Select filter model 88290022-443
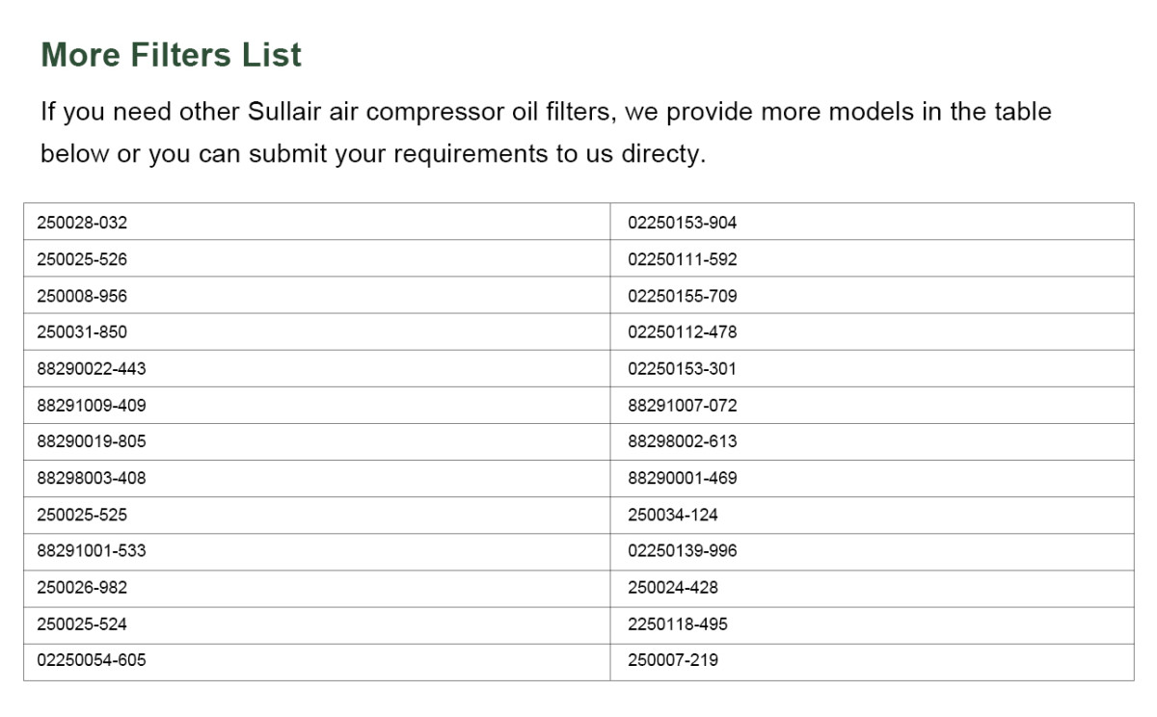The height and width of the screenshot is (717, 1157). (92, 368)
